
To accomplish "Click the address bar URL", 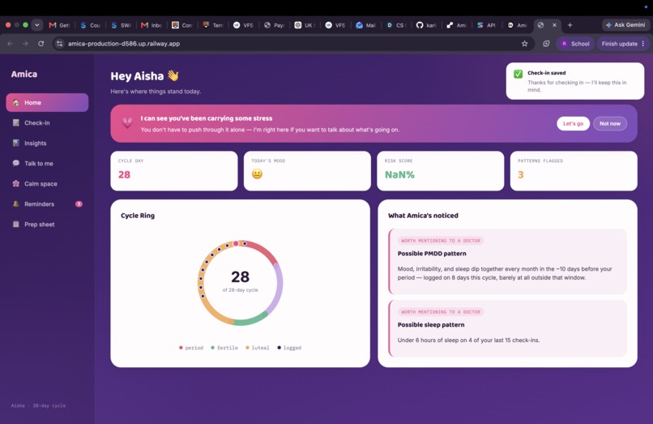I will click(x=124, y=43).
